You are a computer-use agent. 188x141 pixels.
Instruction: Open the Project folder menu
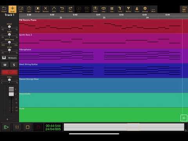4,9
